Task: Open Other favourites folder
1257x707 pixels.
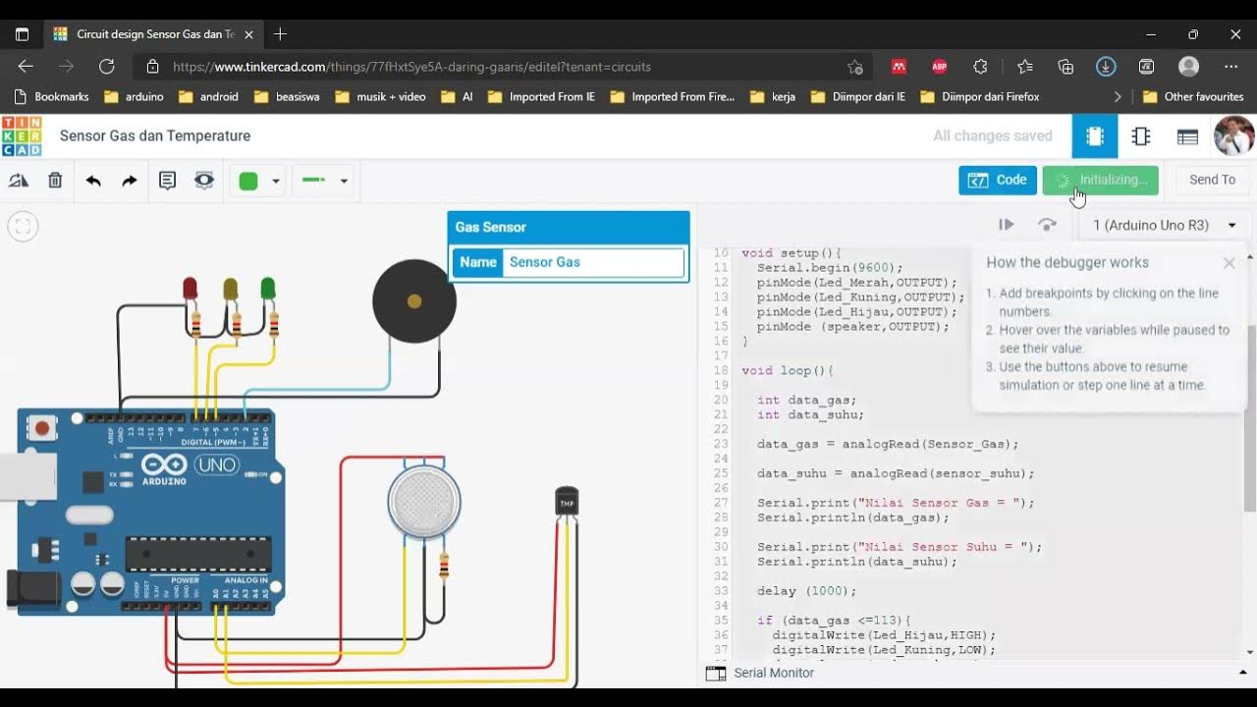Action: pos(1193,97)
